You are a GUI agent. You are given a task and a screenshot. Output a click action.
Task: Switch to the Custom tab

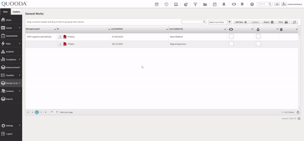tap(16, 12)
